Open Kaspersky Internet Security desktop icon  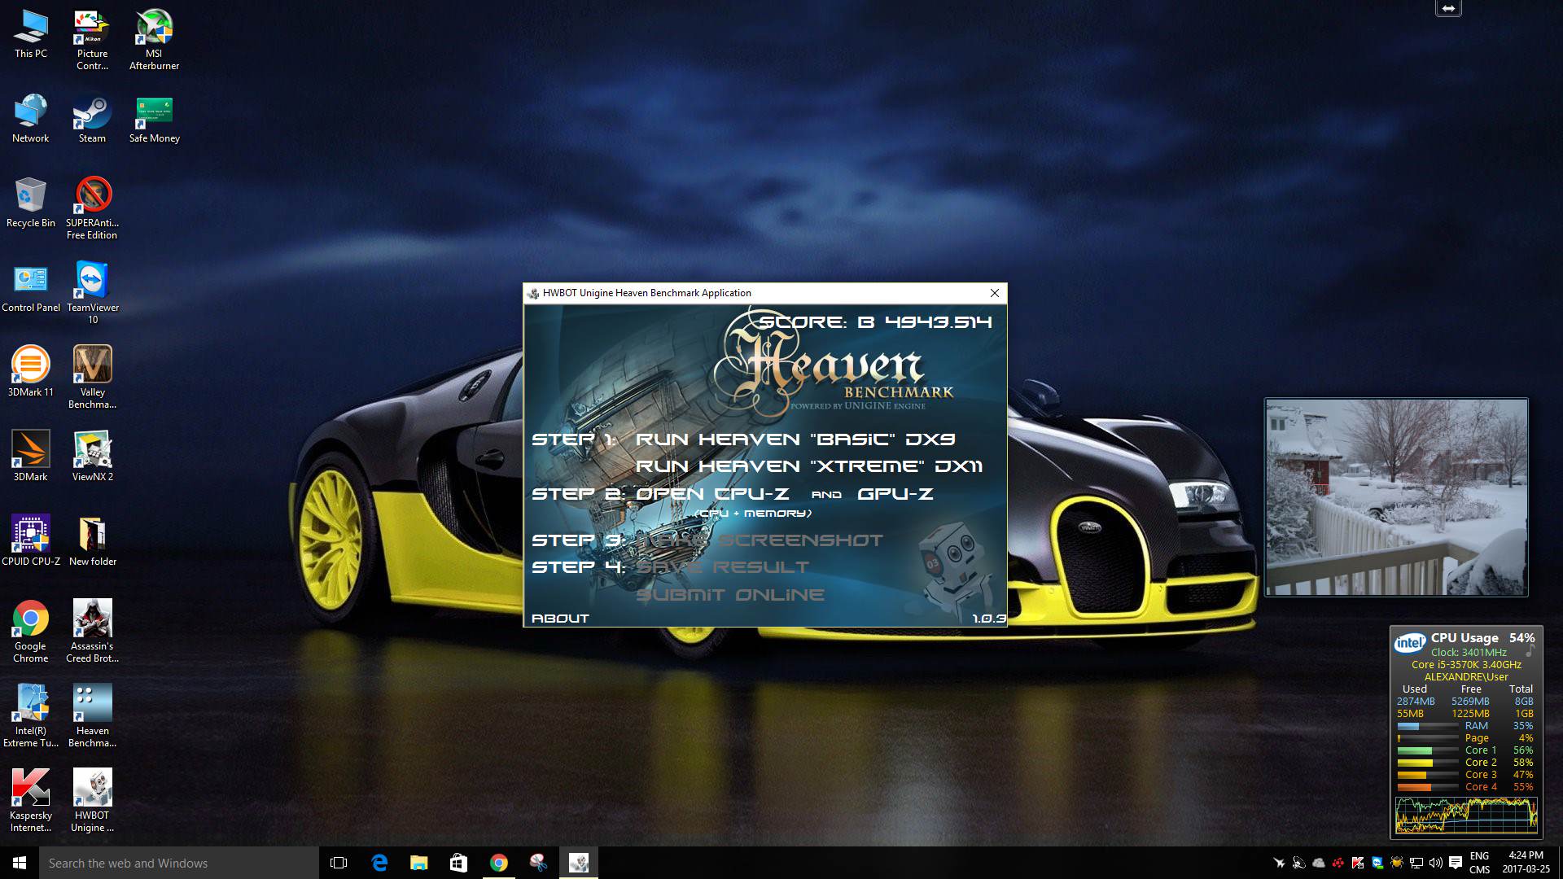point(31,802)
